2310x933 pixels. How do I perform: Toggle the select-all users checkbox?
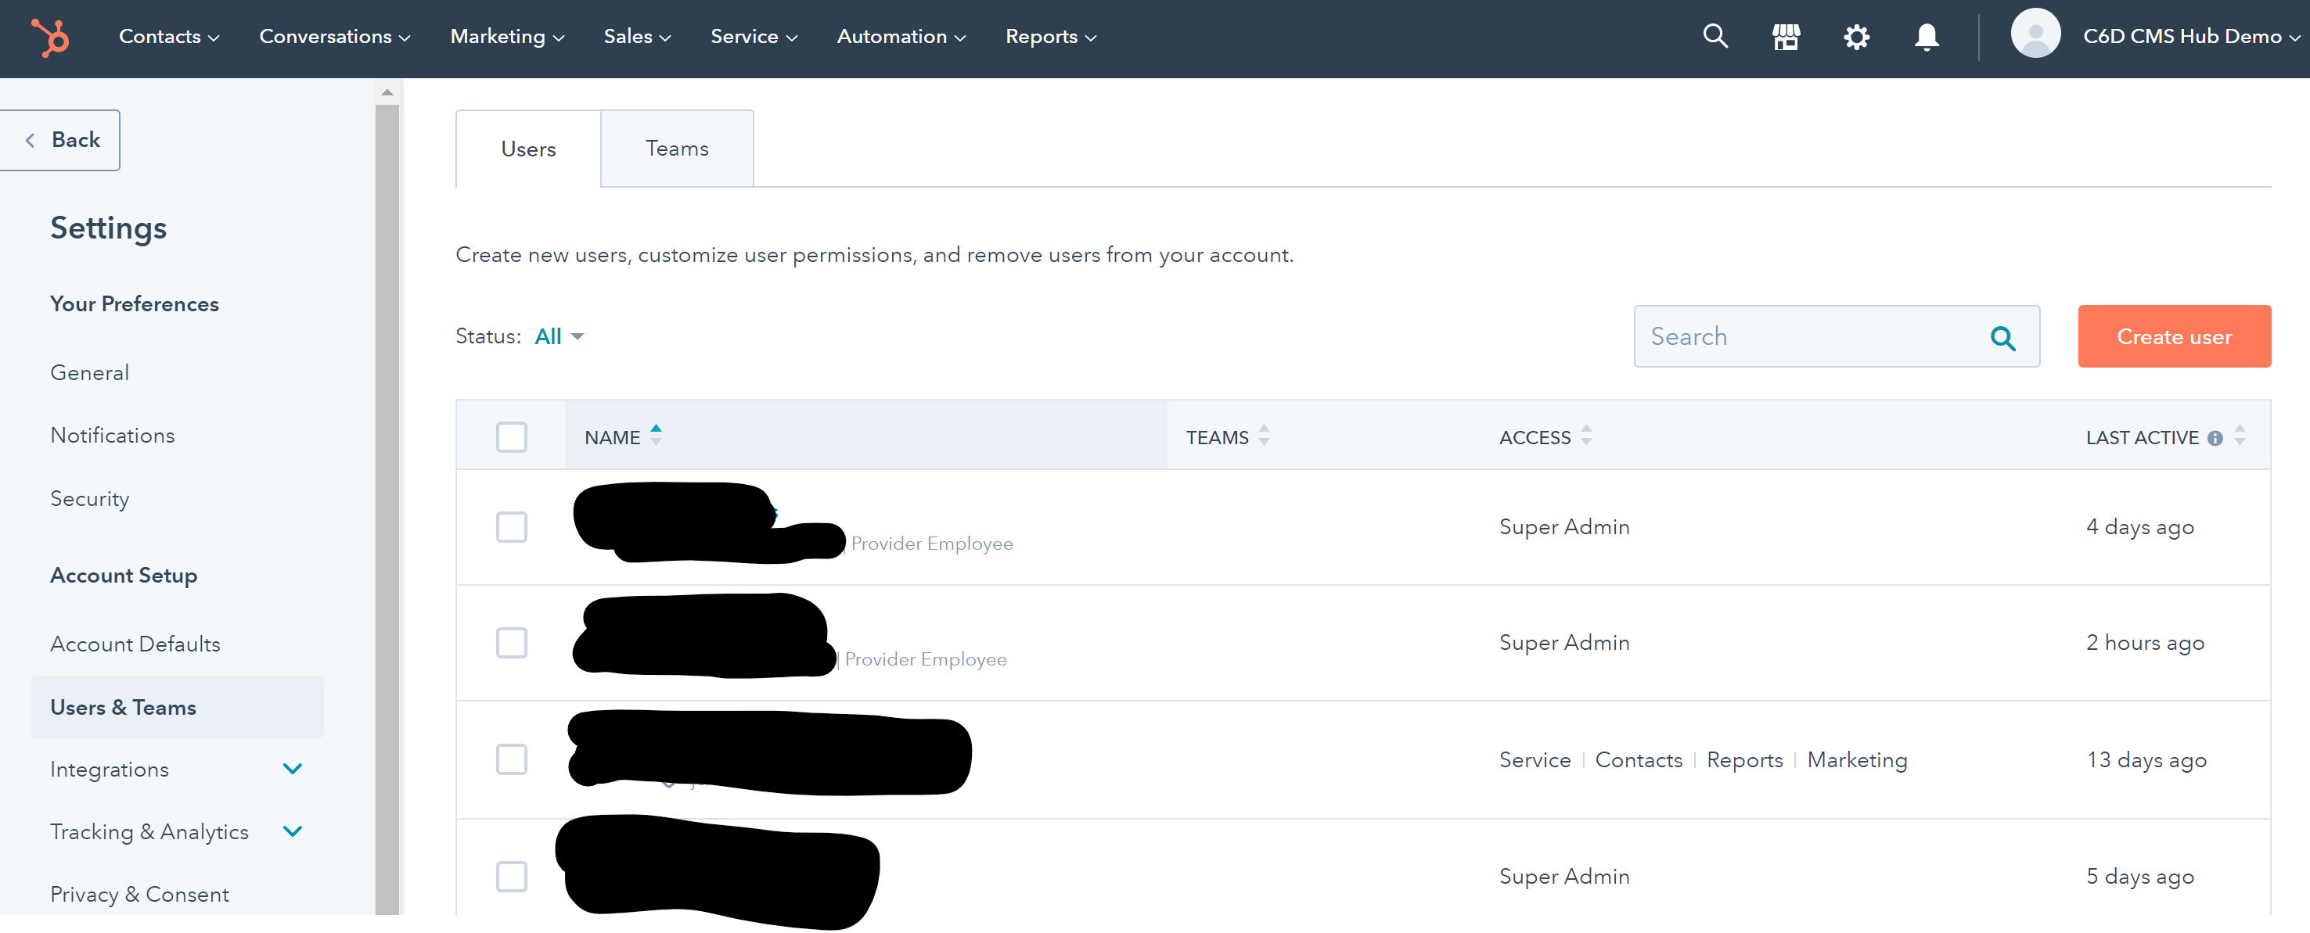[511, 437]
